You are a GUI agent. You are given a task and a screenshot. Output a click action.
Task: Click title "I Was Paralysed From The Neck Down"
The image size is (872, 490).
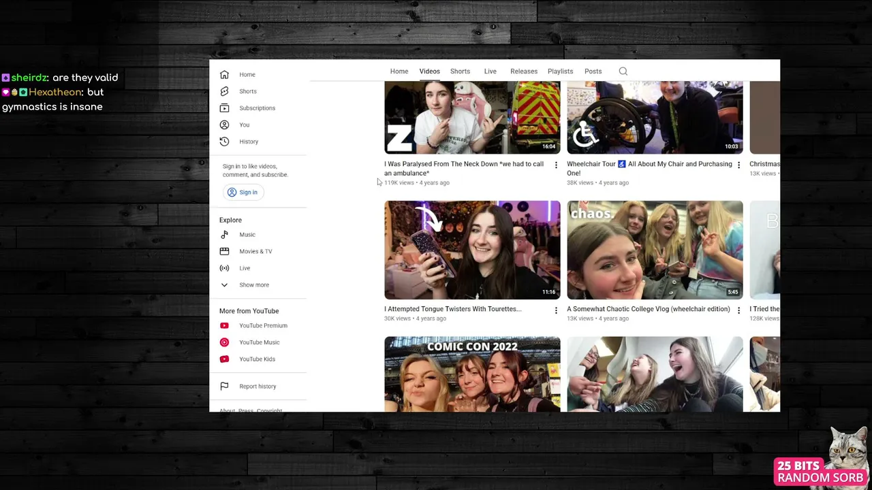[x=464, y=168]
